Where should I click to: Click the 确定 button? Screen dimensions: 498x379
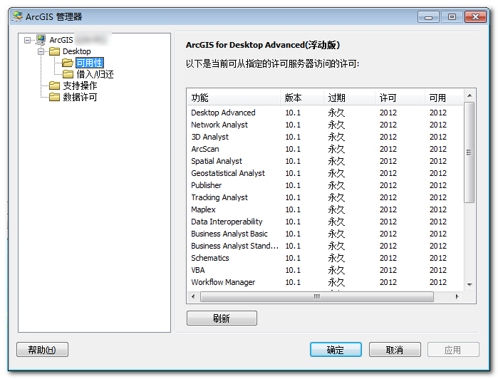point(336,350)
